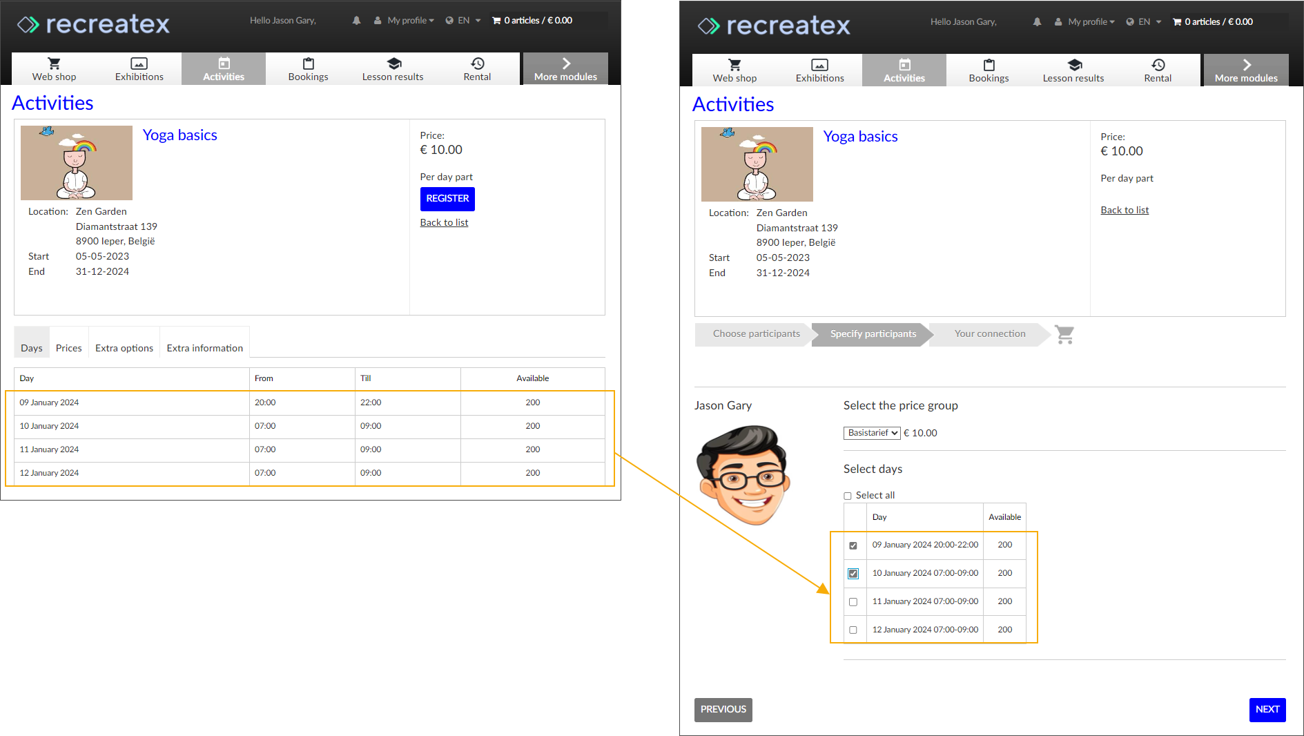This screenshot has width=1304, height=736.
Task: Check the 11 January 2024 day checkbox
Action: click(853, 602)
